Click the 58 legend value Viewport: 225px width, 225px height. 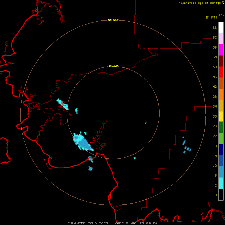(x=215, y=47)
